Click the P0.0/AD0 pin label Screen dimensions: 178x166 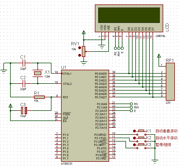pyautogui.click(x=101, y=74)
